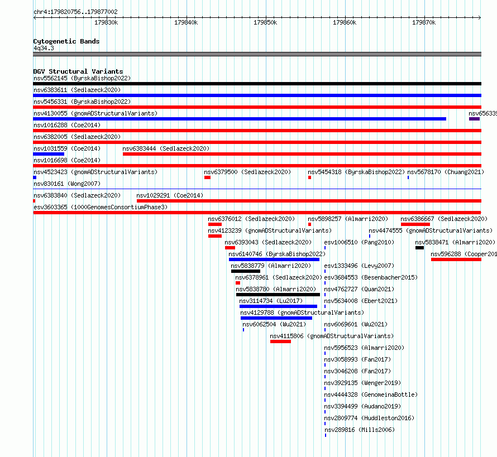Click the nsv1031559 (Coe2014) label
497x457 pixels.
[x=67, y=148]
